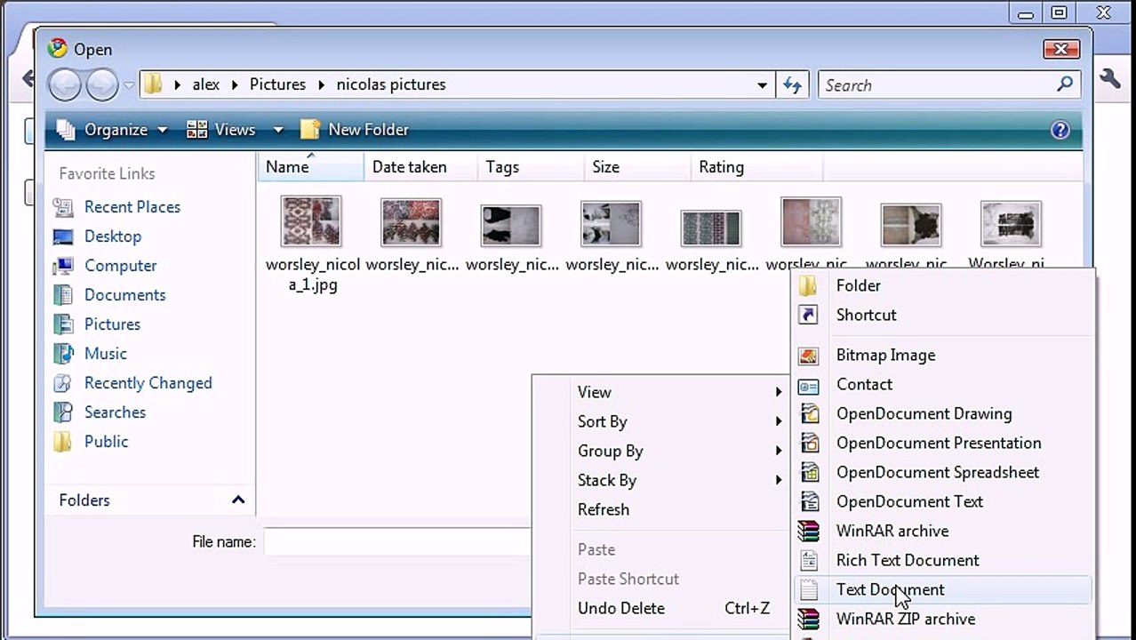Click 'nicolas pictures' in address path

coord(391,84)
